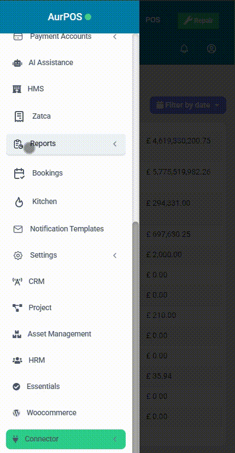Click the HRM people icon

point(17,361)
